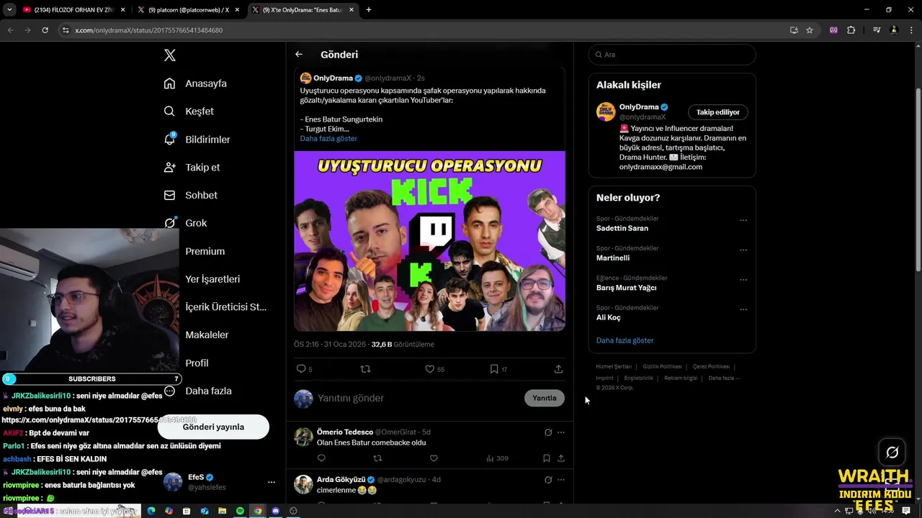Bookmark the OnlyDrama post
Screen dimensions: 922x518
[x=494, y=369]
